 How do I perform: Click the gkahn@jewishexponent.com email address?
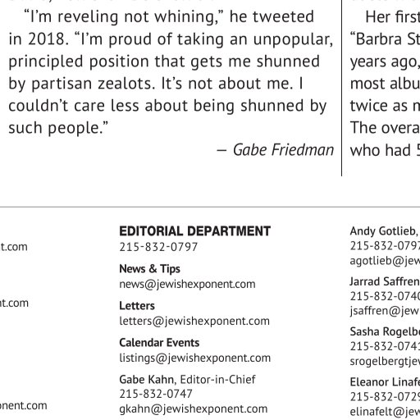coord(194,409)
